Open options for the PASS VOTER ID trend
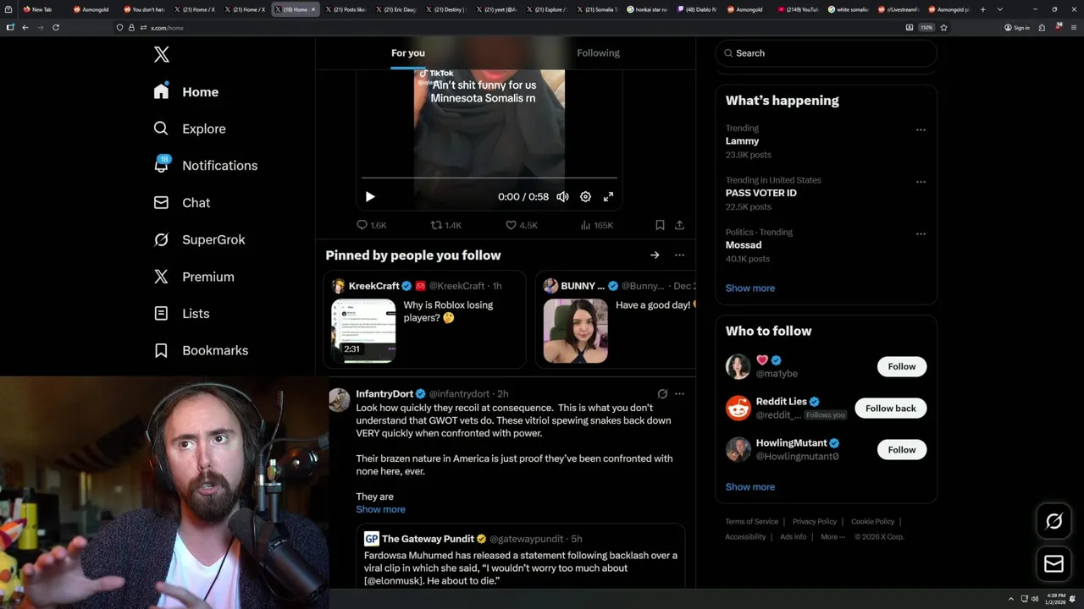The image size is (1084, 609). pyautogui.click(x=921, y=182)
